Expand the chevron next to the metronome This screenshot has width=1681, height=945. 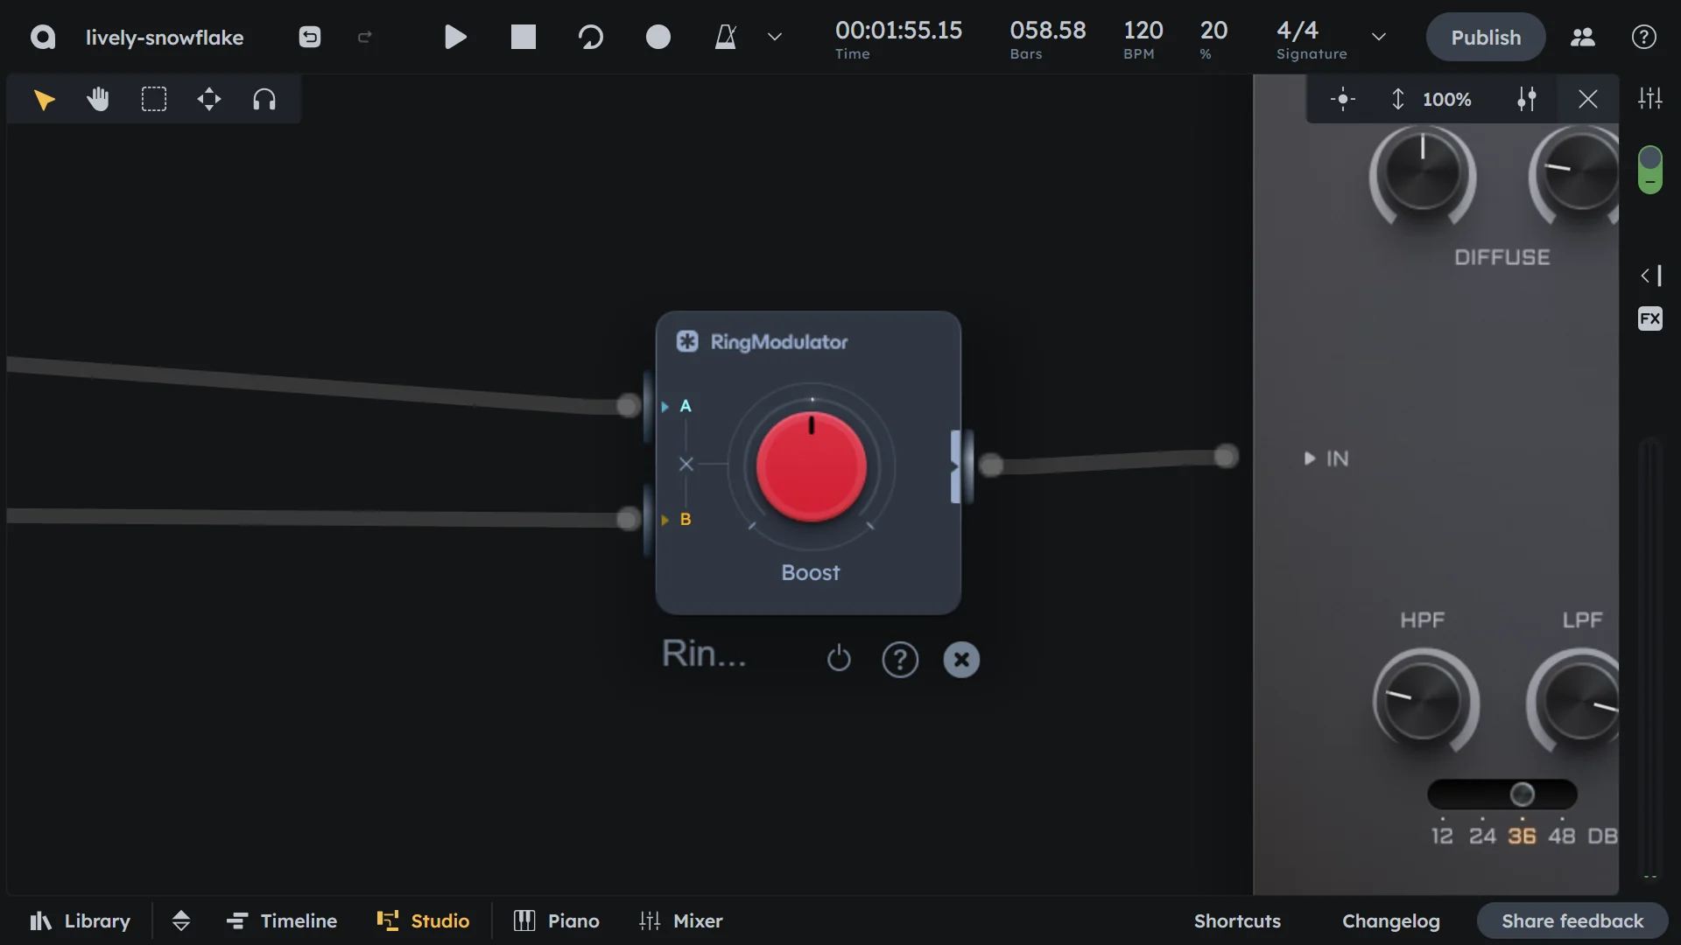[774, 37]
